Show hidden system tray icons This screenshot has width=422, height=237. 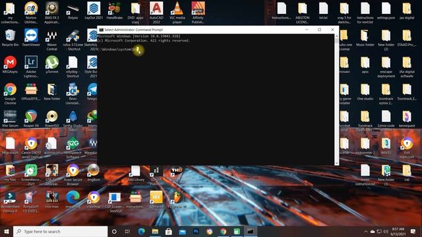point(365,231)
